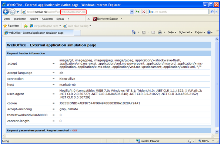
Task: Print the page with printer icon
Action: (160, 33)
